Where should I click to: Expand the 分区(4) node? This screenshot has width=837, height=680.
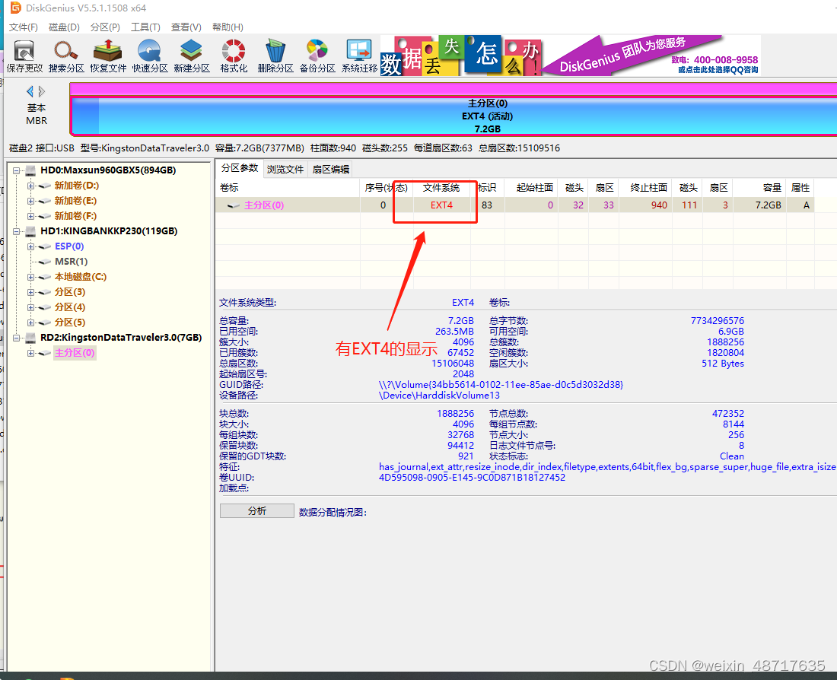click(31, 307)
